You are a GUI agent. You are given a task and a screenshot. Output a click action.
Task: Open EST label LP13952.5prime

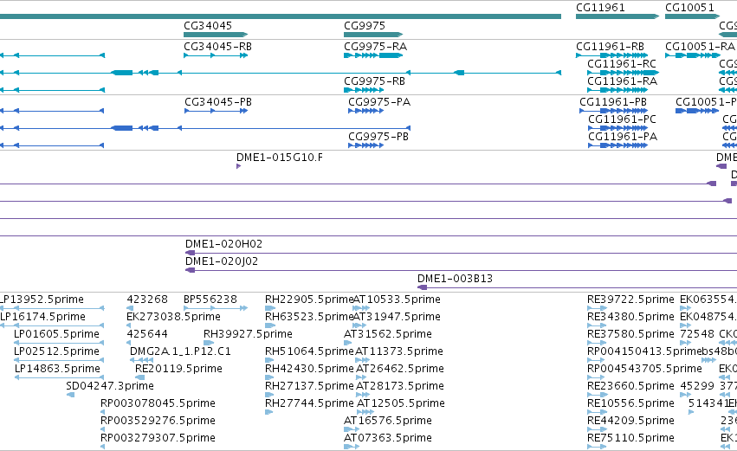(x=42, y=300)
